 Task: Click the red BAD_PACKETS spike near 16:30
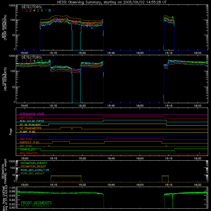tap(199, 153)
